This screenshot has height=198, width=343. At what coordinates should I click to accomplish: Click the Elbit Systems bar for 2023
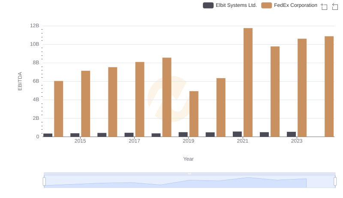(291, 134)
